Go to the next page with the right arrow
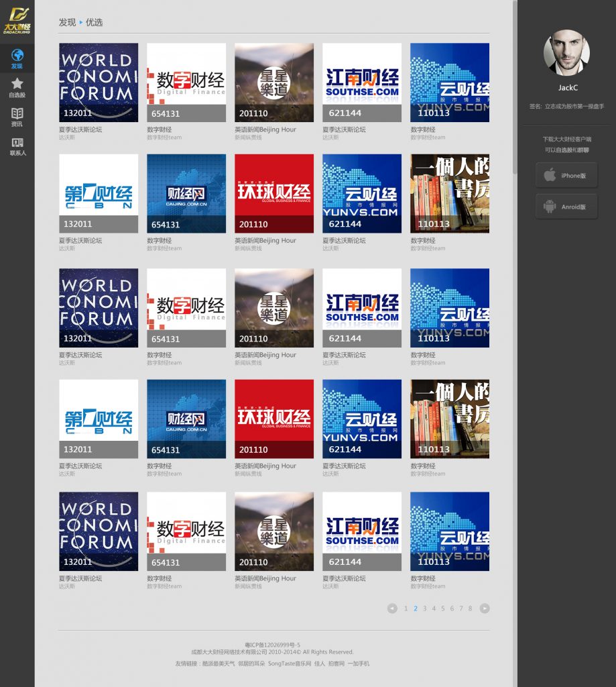Viewport: 616px width, 687px height. coord(484,608)
